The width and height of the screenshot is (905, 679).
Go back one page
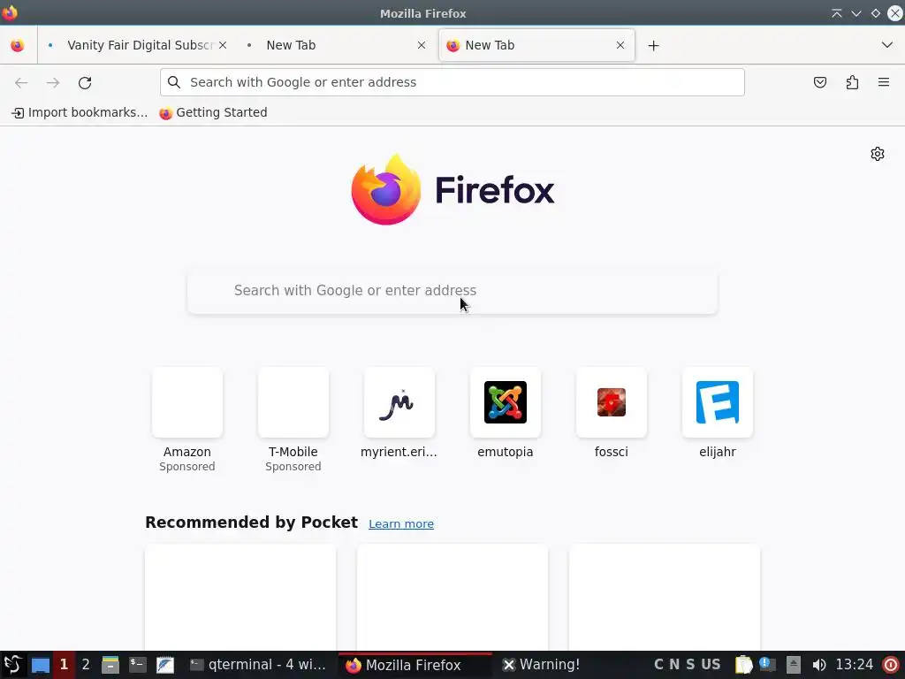[x=21, y=82]
